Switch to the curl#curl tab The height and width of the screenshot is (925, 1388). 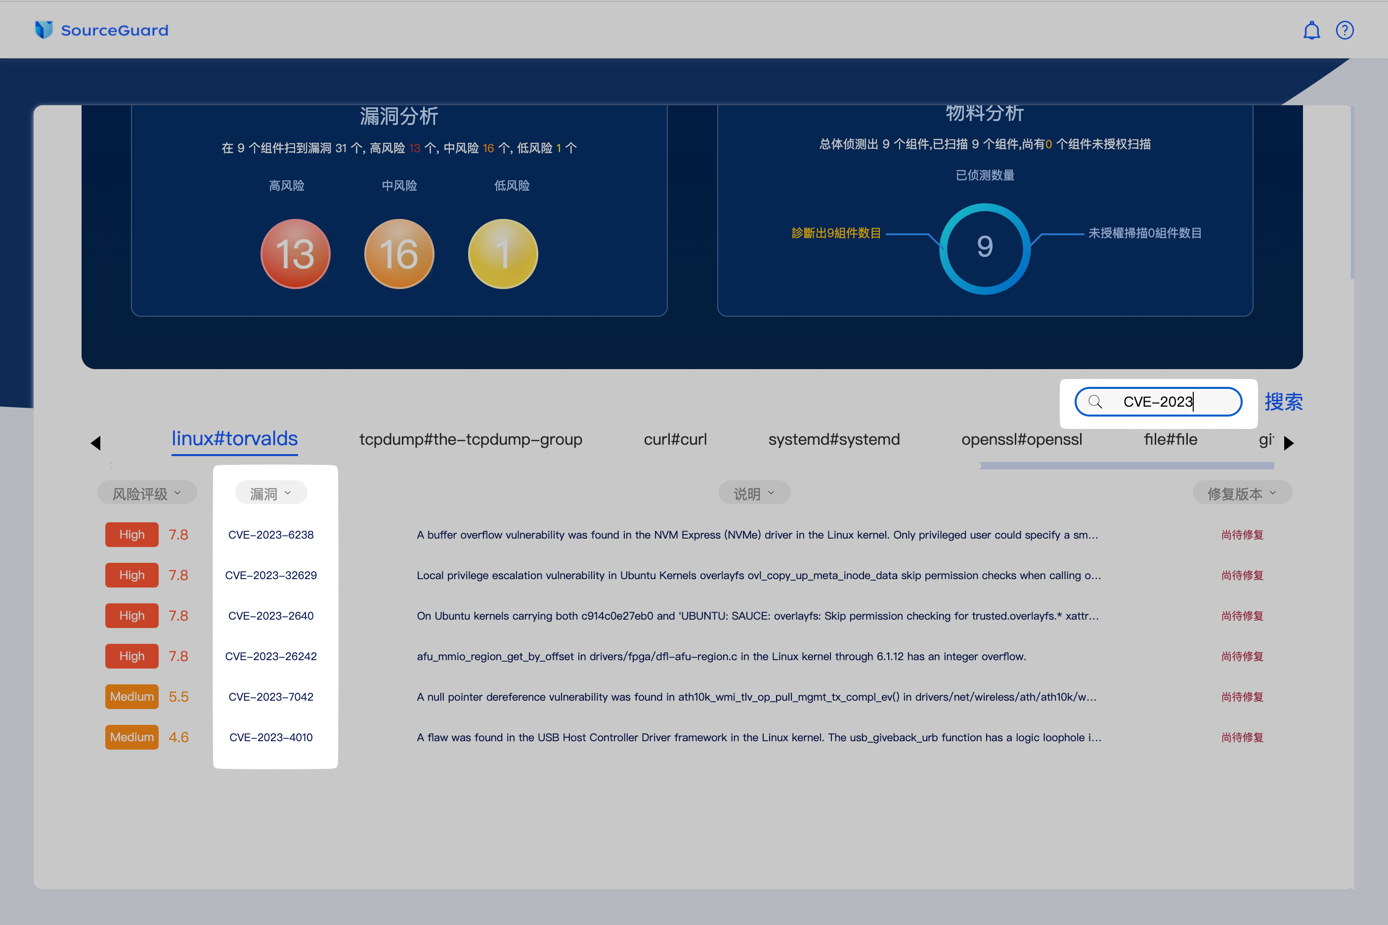pyautogui.click(x=675, y=439)
